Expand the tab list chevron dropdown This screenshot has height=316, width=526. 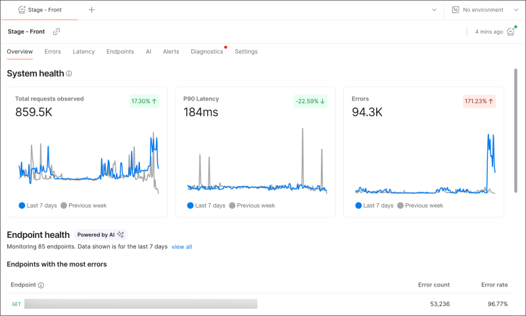[434, 10]
